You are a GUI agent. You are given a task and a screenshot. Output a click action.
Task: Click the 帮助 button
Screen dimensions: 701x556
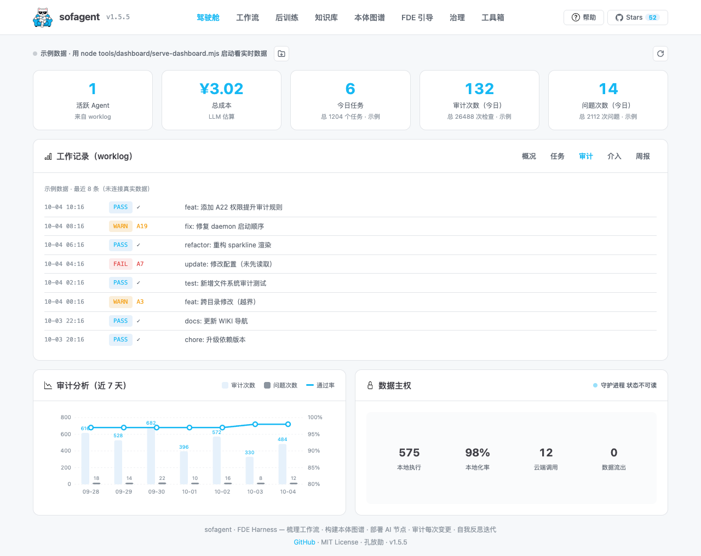[584, 18]
